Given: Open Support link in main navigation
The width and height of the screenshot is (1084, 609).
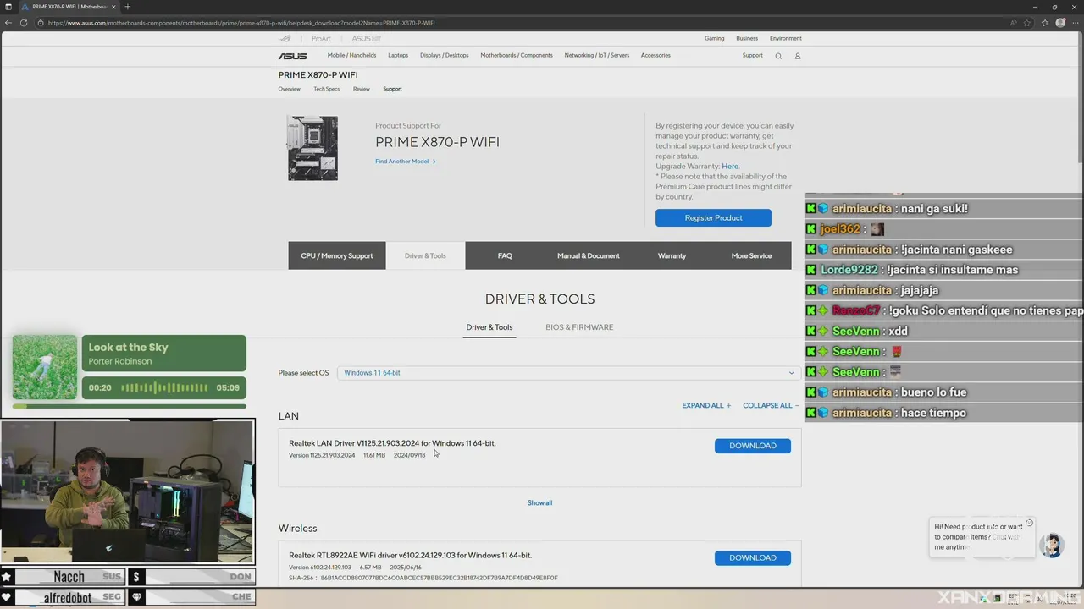Looking at the screenshot, I should coord(753,56).
